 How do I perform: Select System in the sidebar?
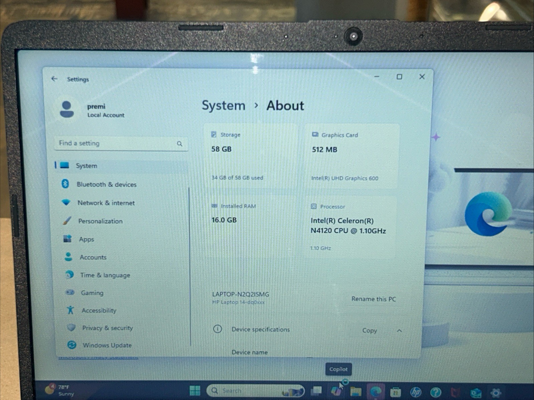[121, 166]
